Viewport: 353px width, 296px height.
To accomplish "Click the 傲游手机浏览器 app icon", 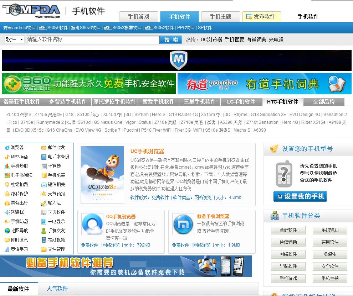I will coord(183,224).
